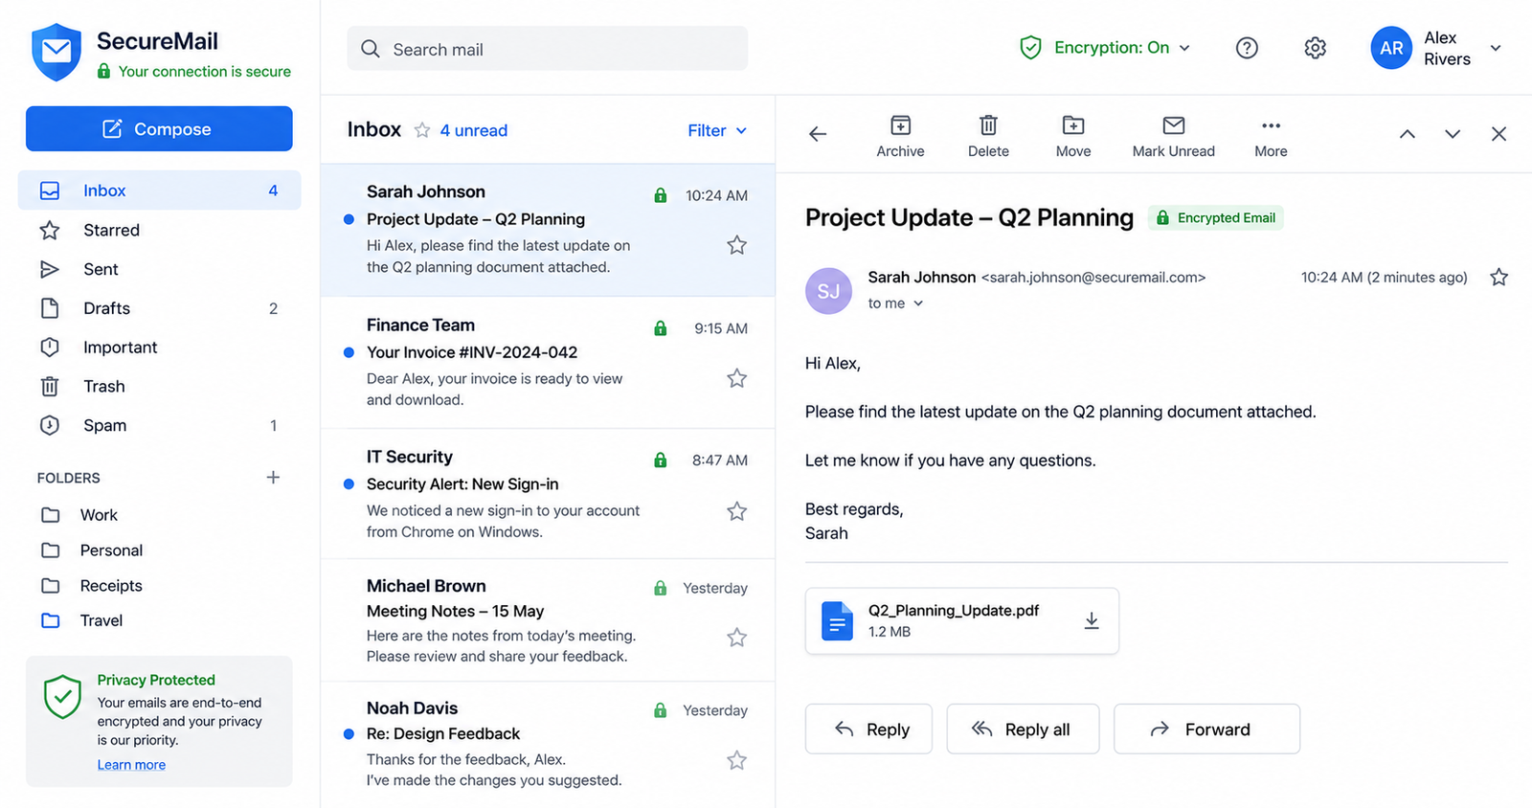
Task: Star the Michael Brown meeting notes
Action: (736, 638)
